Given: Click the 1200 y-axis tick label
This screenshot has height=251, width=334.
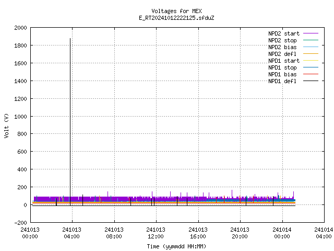Looking at the screenshot, I should pyautogui.click(x=20, y=99).
